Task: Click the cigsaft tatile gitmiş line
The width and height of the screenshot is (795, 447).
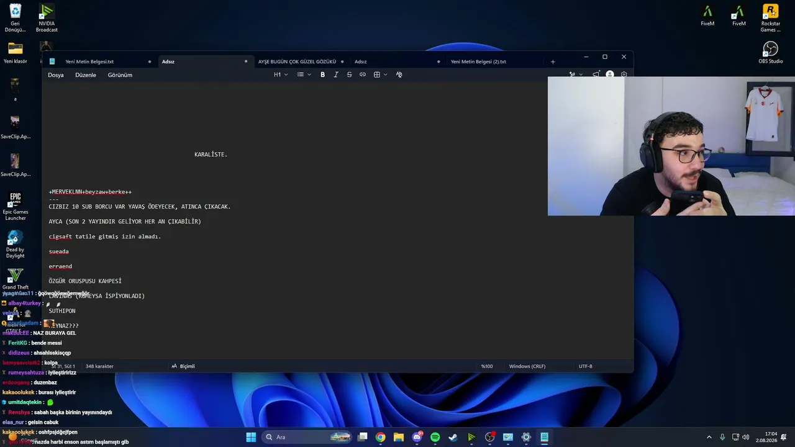Action: pyautogui.click(x=105, y=237)
